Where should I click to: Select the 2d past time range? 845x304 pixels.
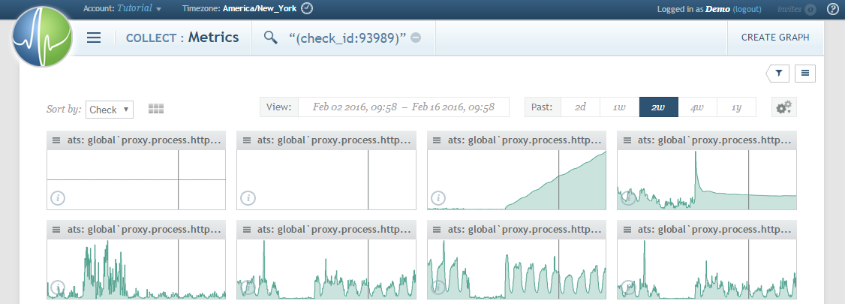(x=580, y=107)
